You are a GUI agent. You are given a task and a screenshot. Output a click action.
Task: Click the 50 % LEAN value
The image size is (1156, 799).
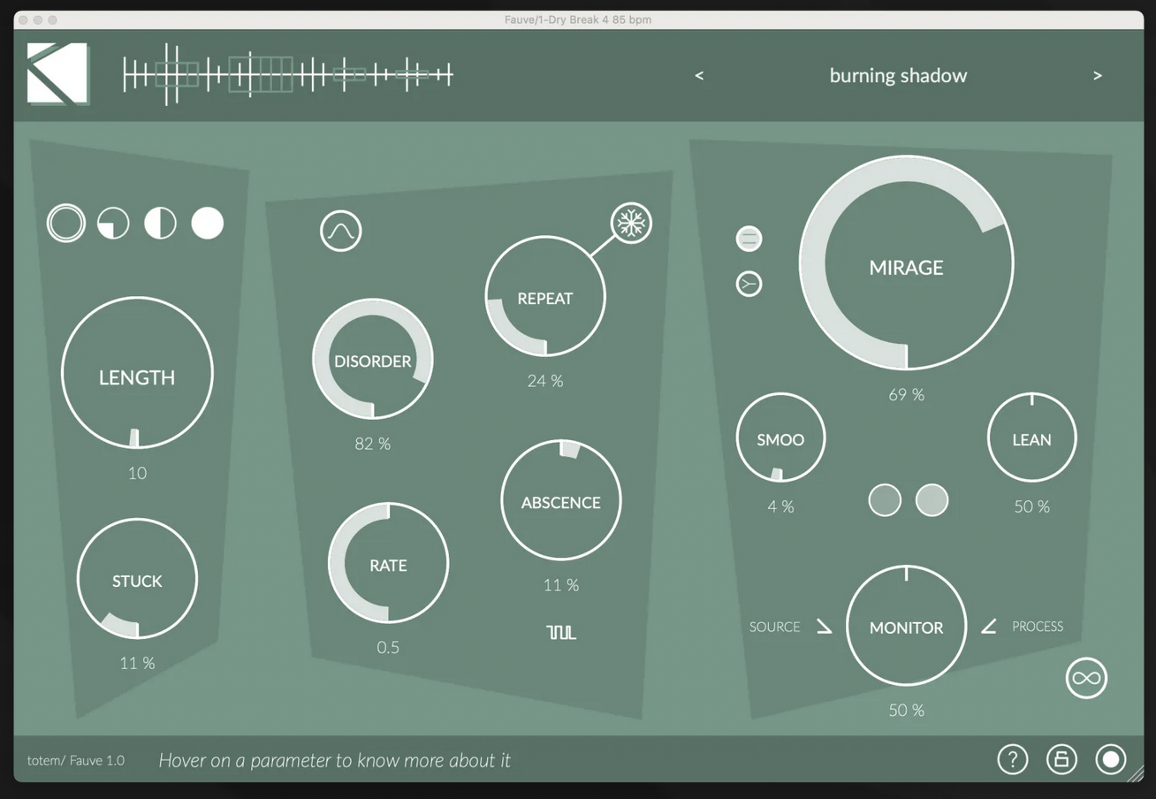[x=1031, y=506]
